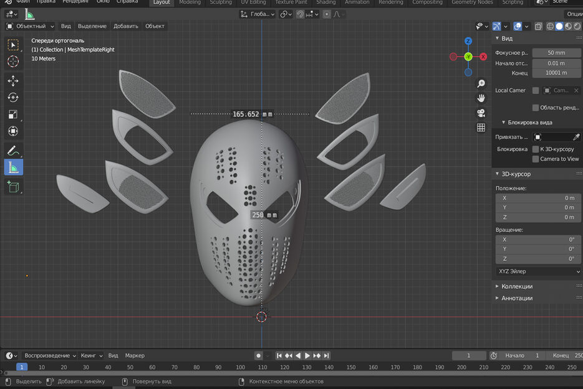Image resolution: width=583 pixels, height=389 pixels.
Task: Switch to wireframe viewport shading
Action: coord(551,26)
